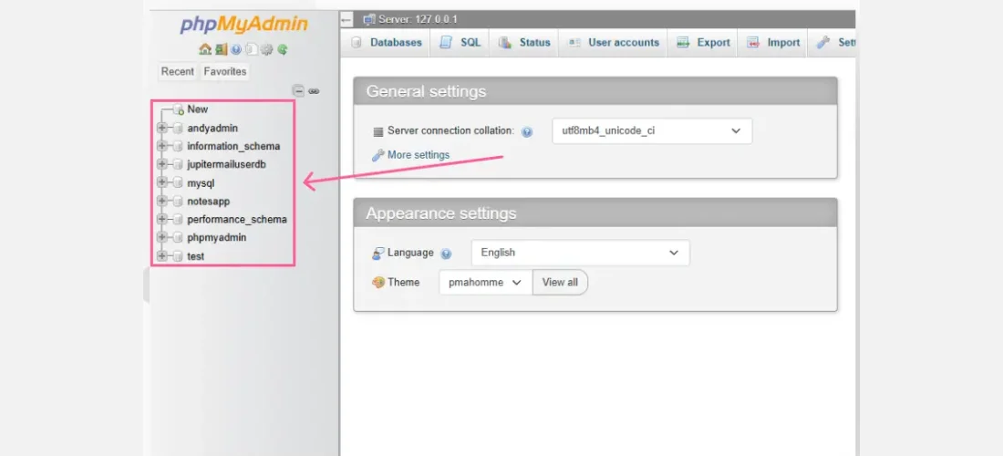Click the mysql database icon
Image resolution: width=1003 pixels, height=456 pixels.
[x=177, y=183]
